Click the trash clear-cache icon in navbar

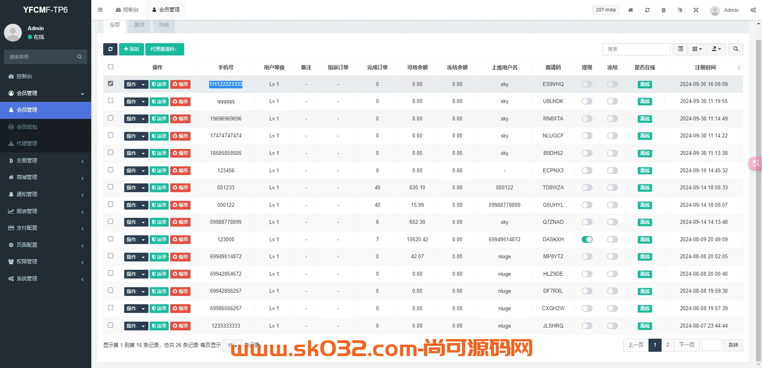[663, 10]
